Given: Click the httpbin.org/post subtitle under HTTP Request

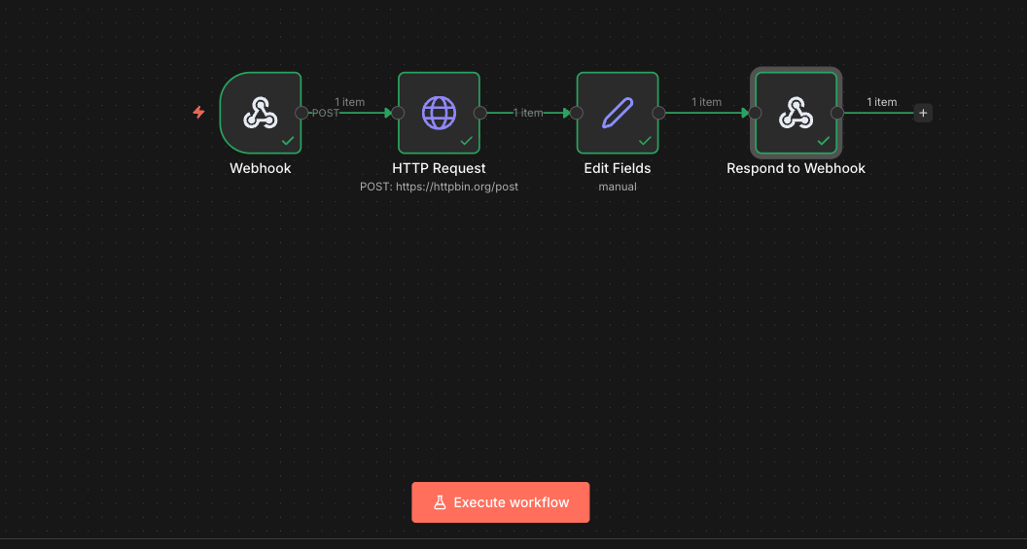Looking at the screenshot, I should pyautogui.click(x=439, y=187).
